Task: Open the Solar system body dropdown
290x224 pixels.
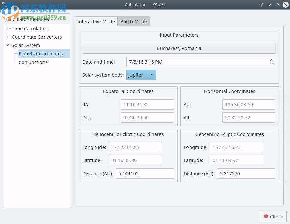Action: (141, 75)
